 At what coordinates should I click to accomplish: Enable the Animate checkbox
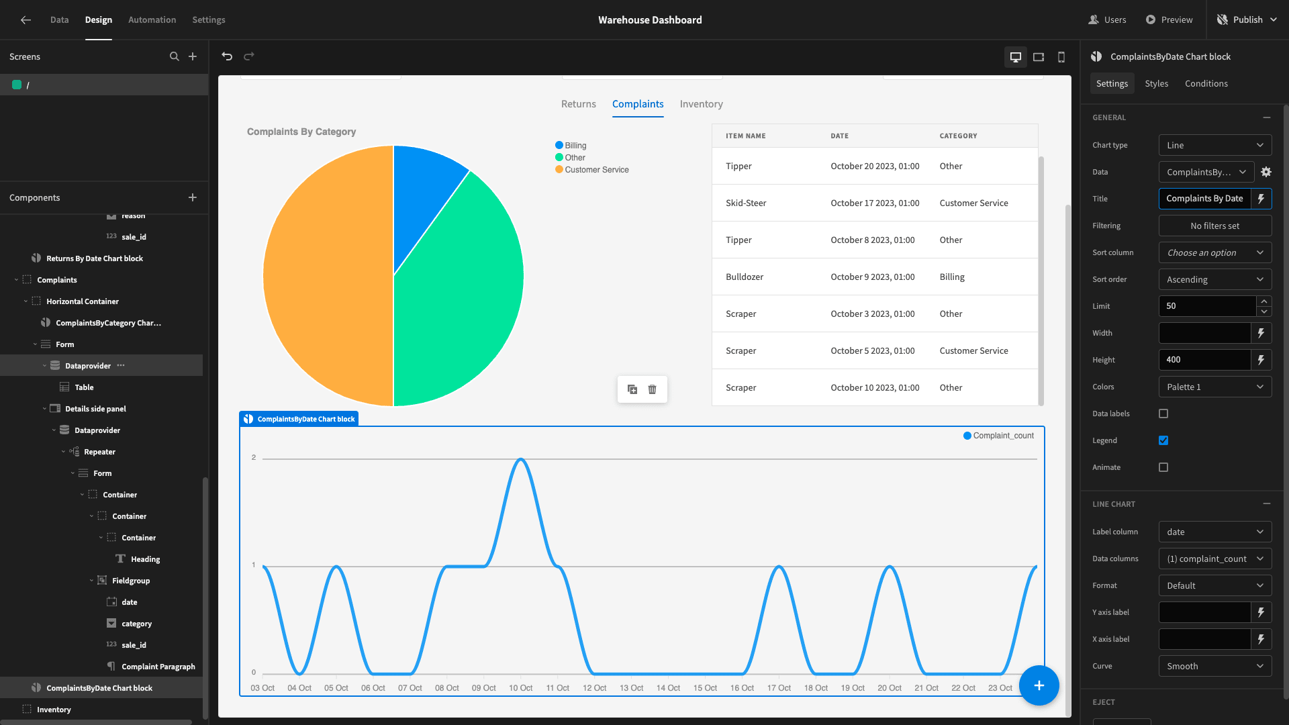pyautogui.click(x=1163, y=467)
